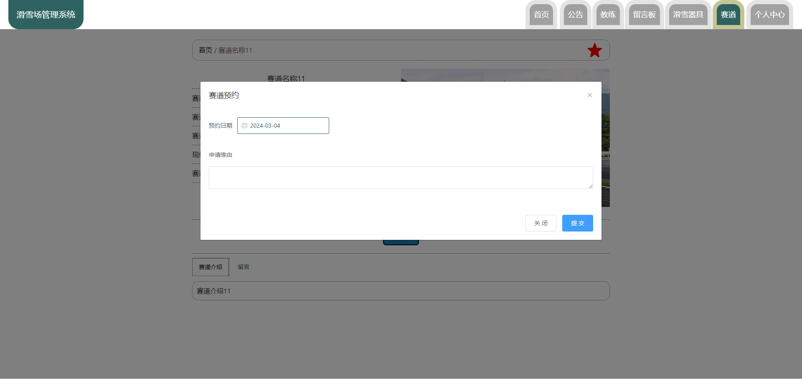Click the 滑雪场管理系统 logo
Viewport: 802px width, 380px height.
[x=46, y=15]
